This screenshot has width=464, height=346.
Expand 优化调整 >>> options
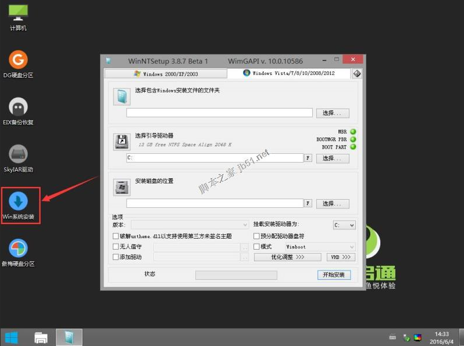pyautogui.click(x=288, y=257)
